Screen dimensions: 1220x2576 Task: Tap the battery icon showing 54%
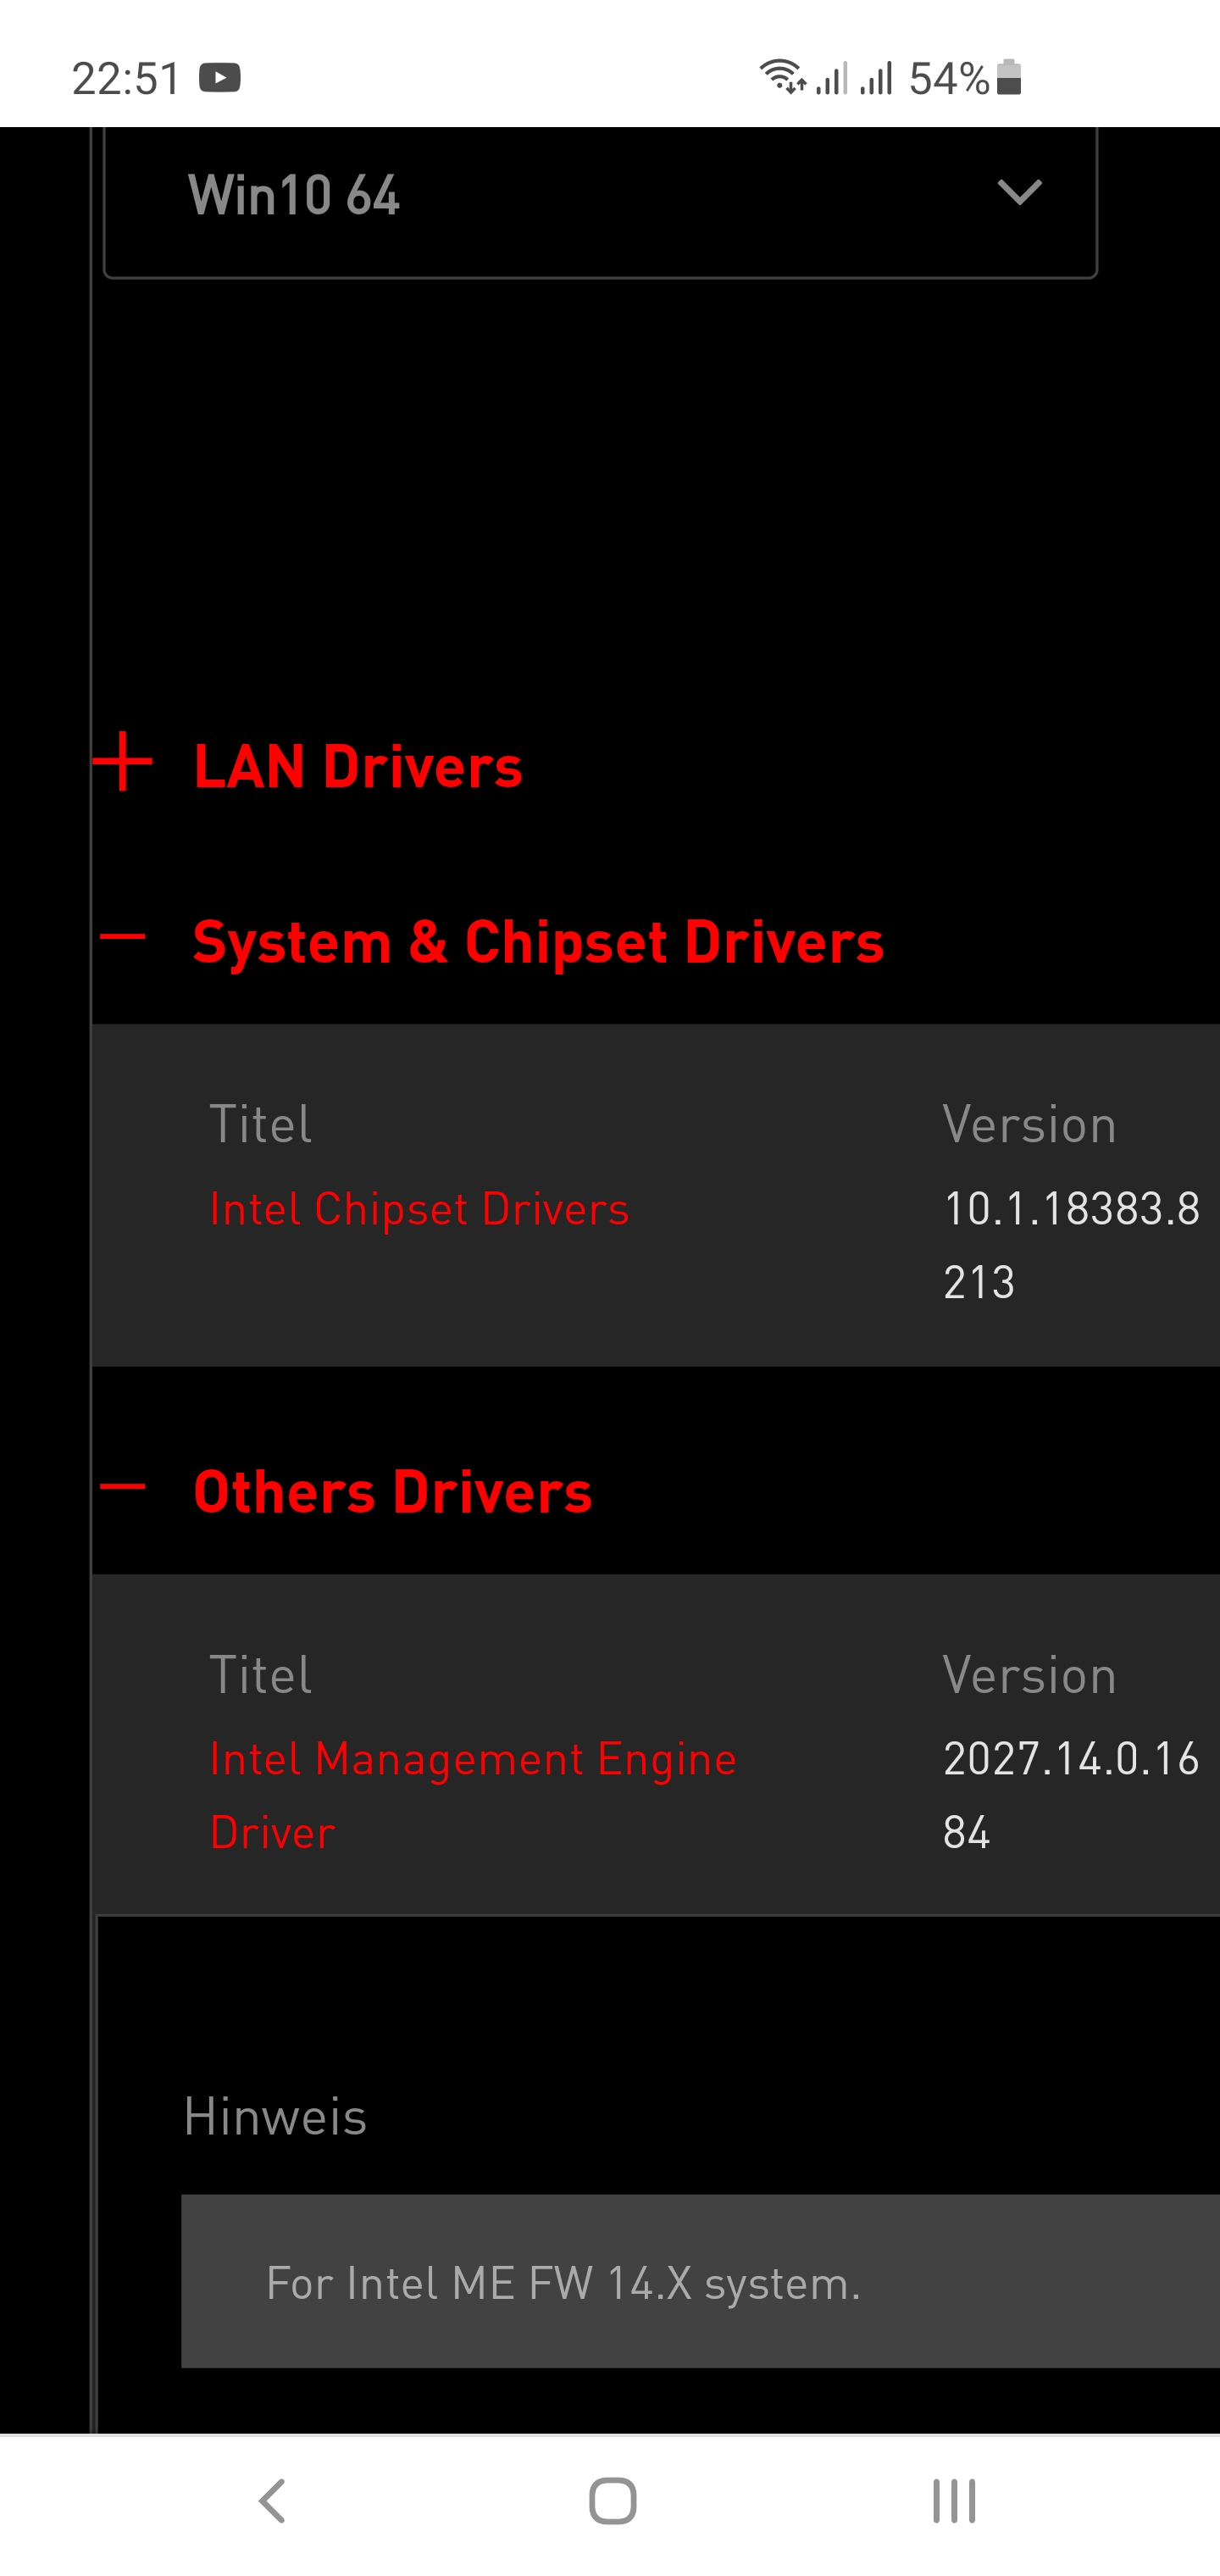(1009, 77)
